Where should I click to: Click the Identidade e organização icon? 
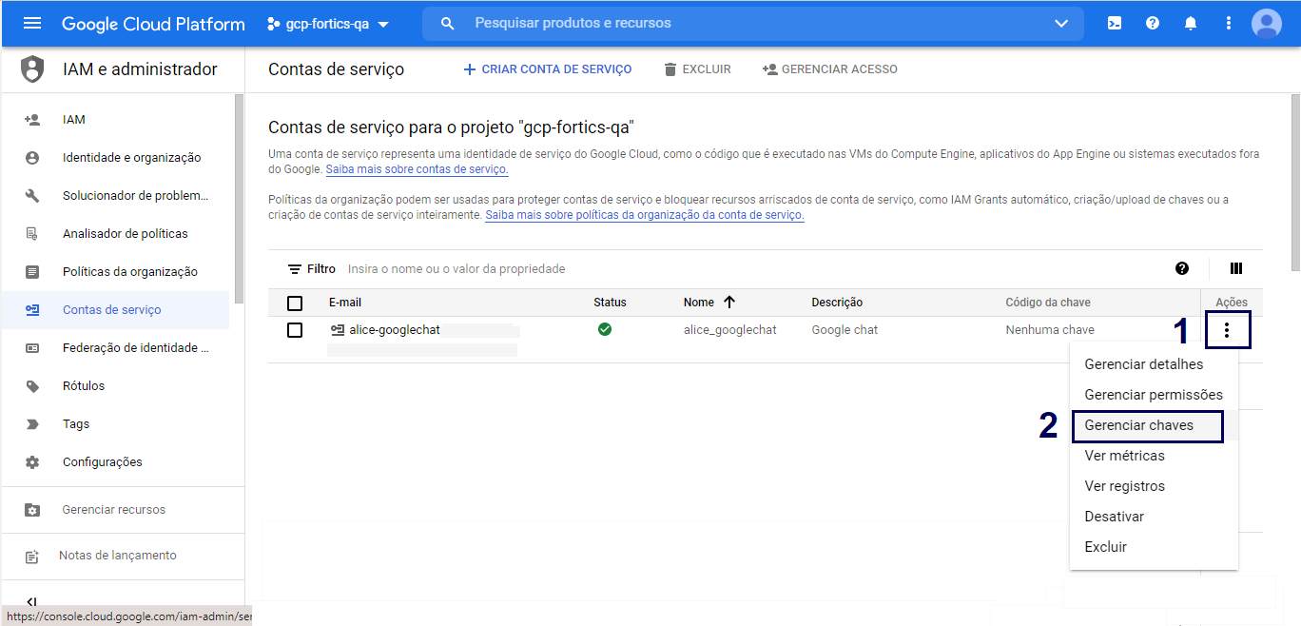(32, 158)
